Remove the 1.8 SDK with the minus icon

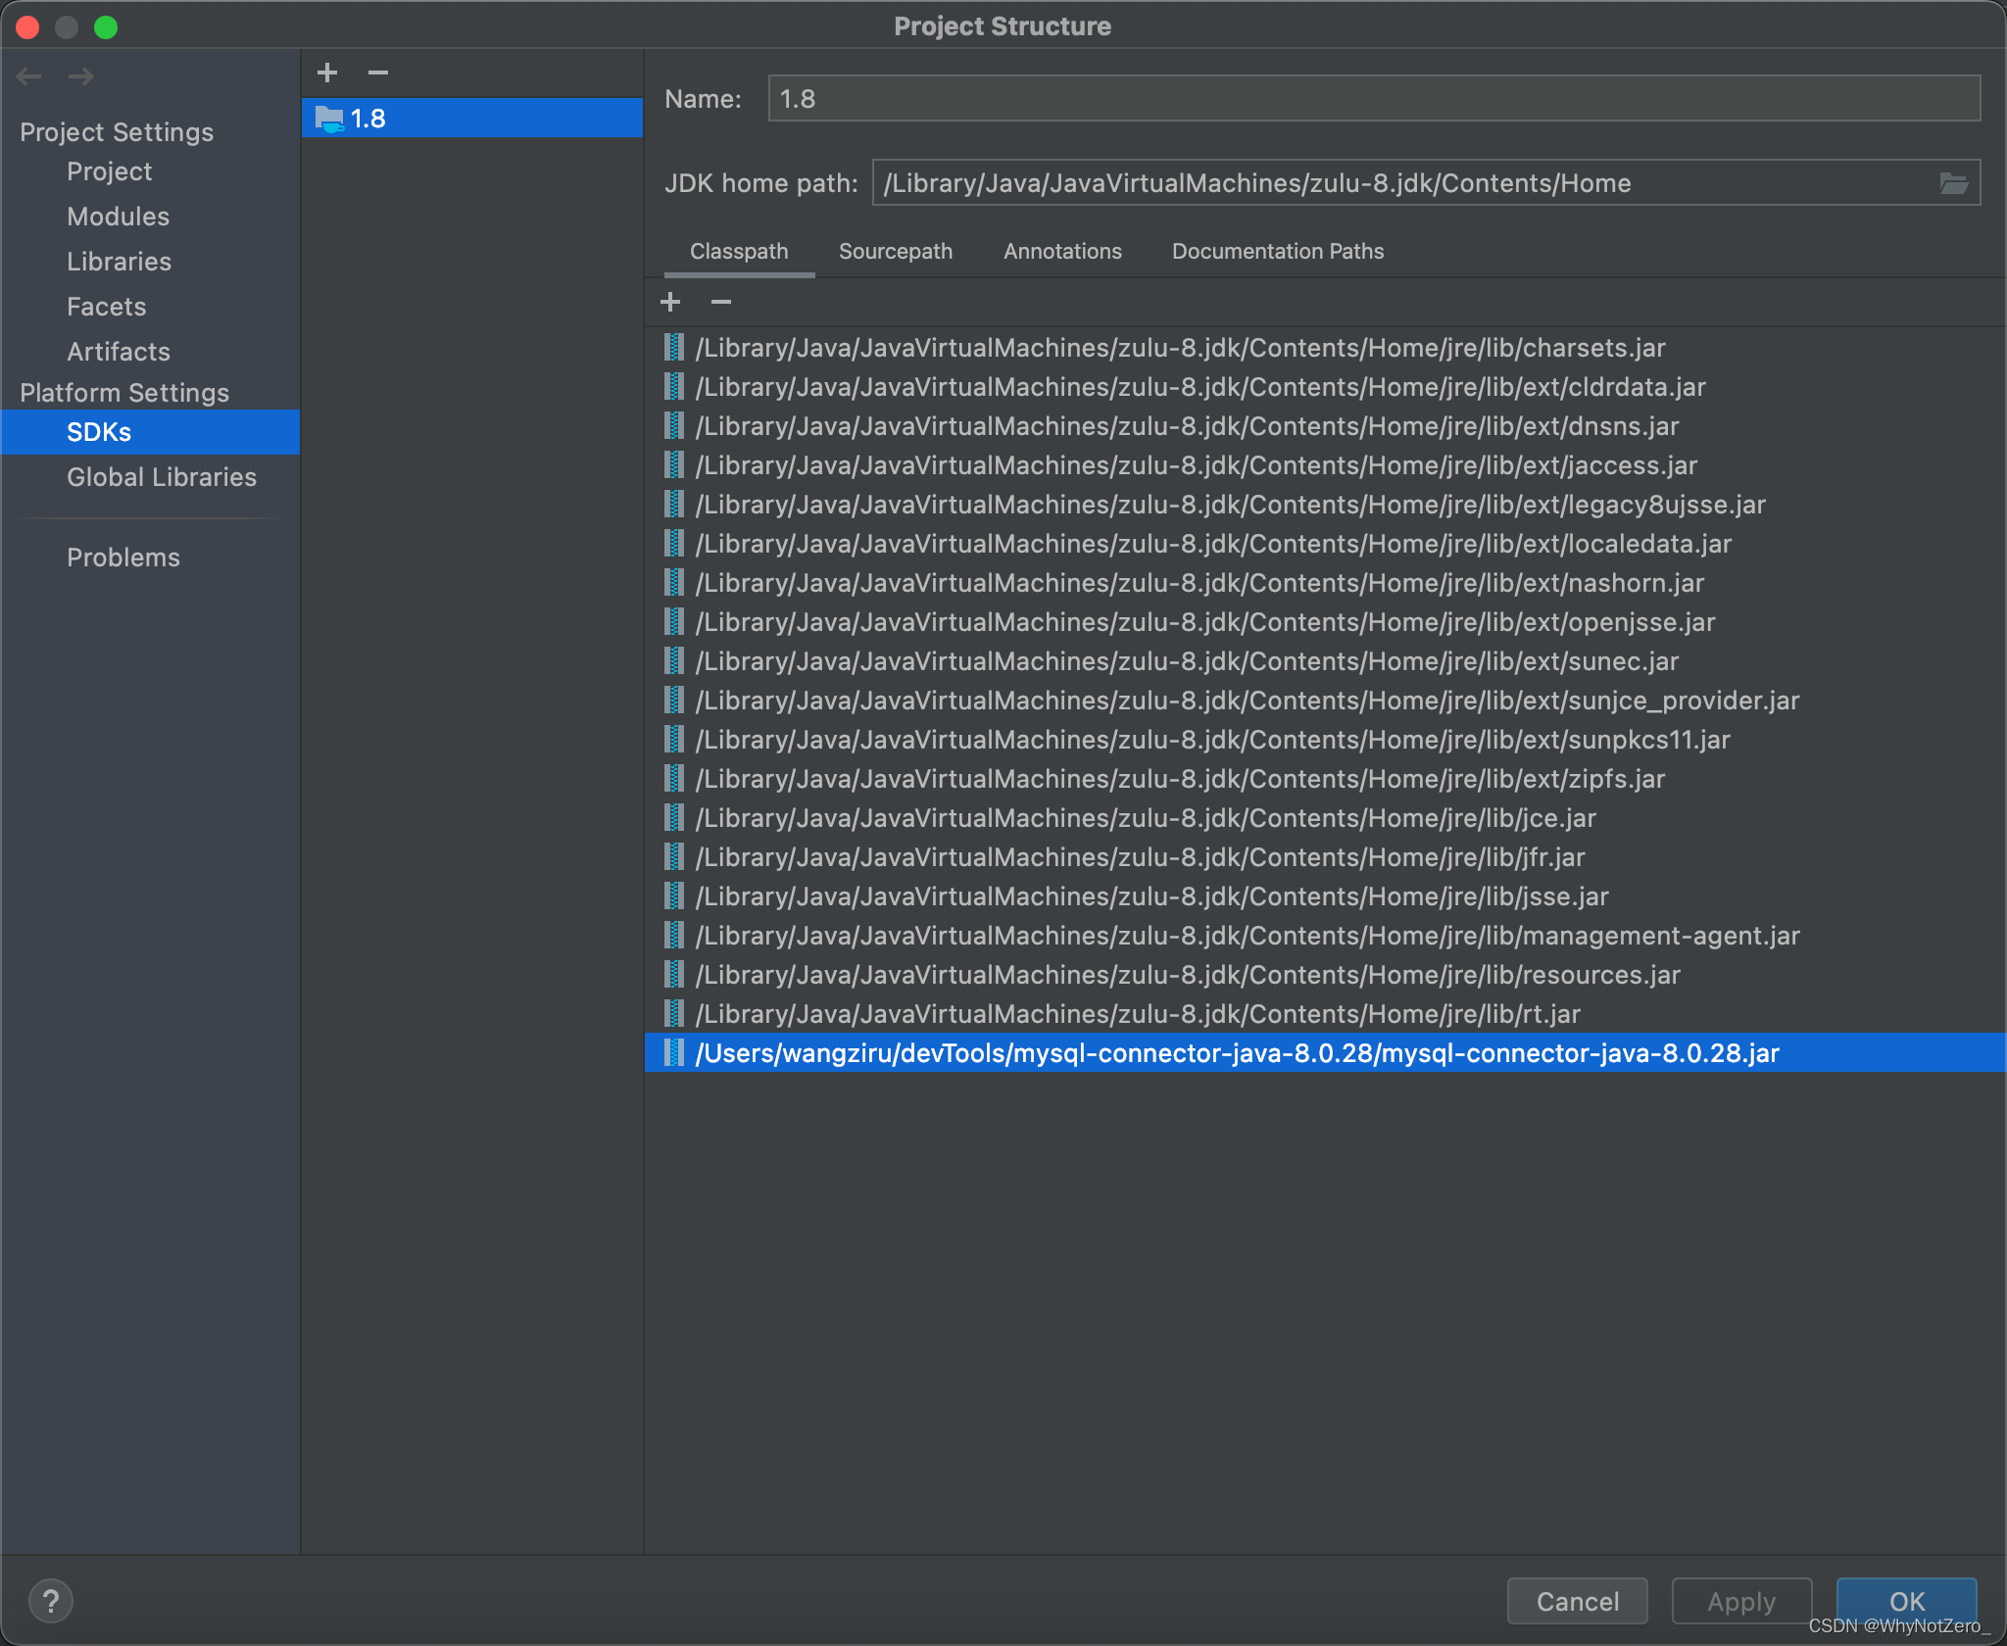tap(379, 72)
